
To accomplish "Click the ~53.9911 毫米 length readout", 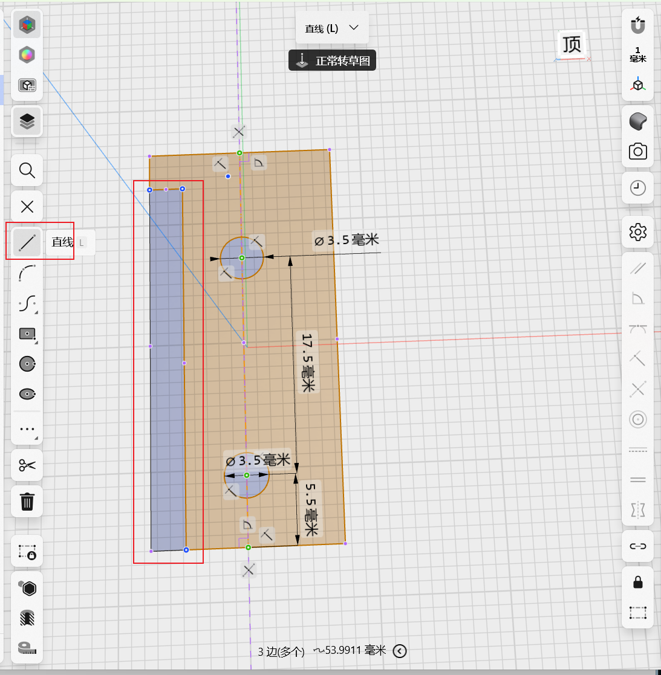I will tap(350, 650).
